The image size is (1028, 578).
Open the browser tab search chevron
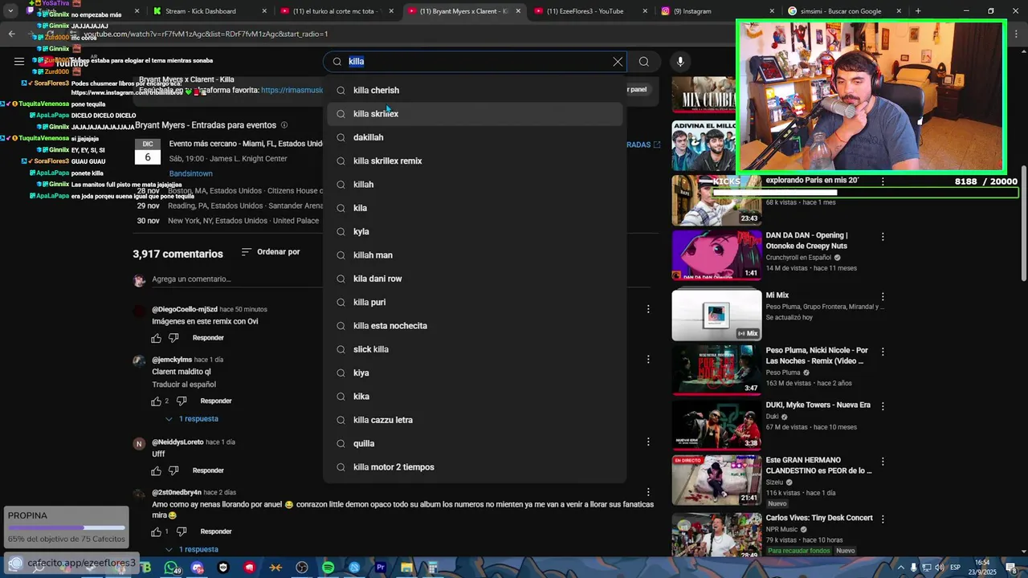point(10,11)
